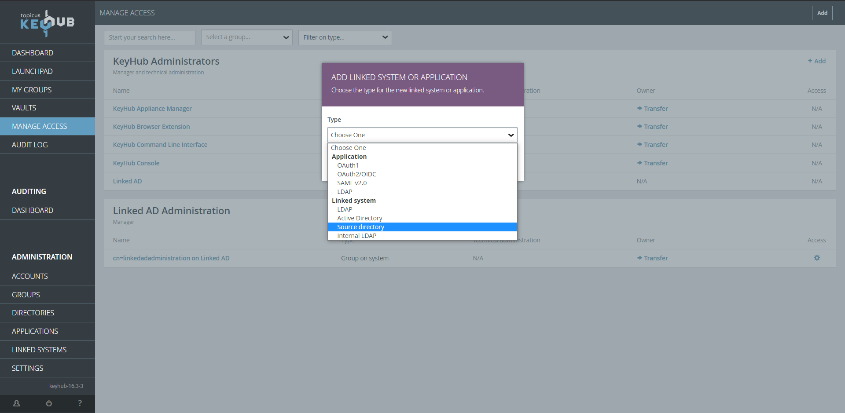Open Applications in Administration
Image resolution: width=845 pixels, height=413 pixels.
(x=48, y=331)
